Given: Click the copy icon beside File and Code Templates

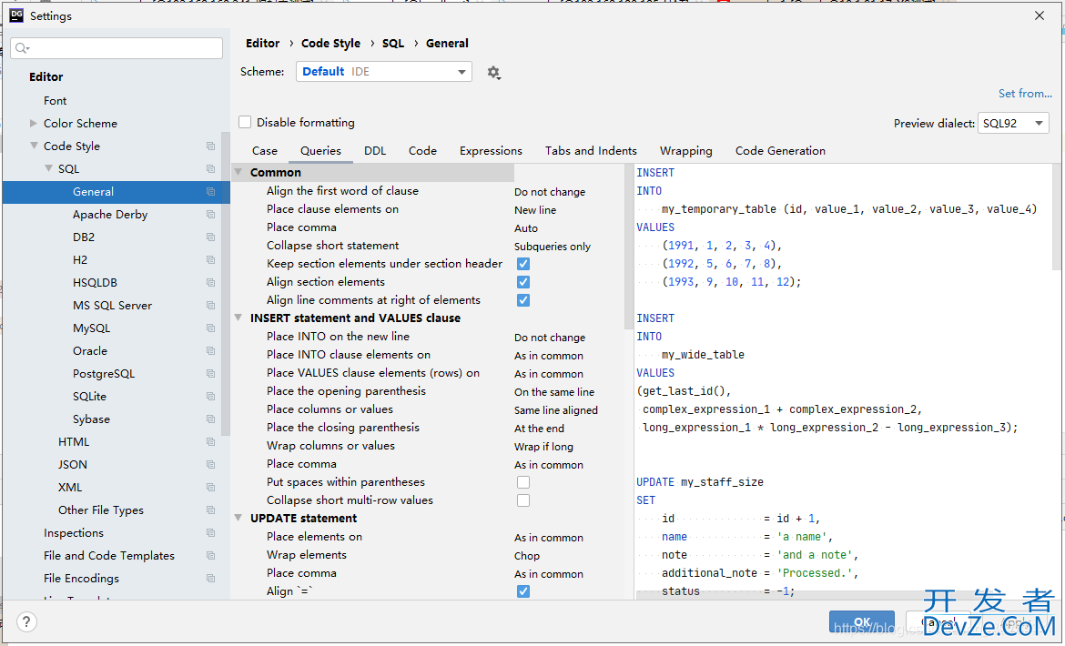Looking at the screenshot, I should [210, 556].
